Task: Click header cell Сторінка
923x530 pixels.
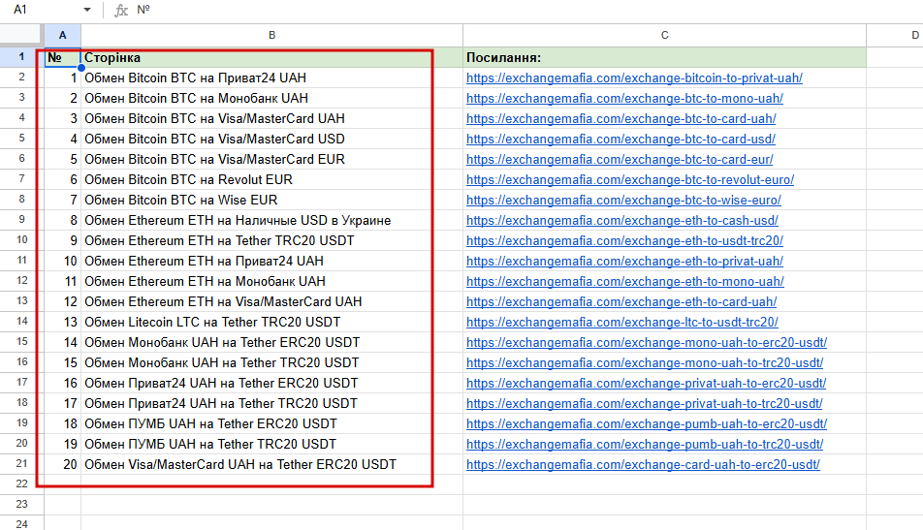Action: (271, 57)
